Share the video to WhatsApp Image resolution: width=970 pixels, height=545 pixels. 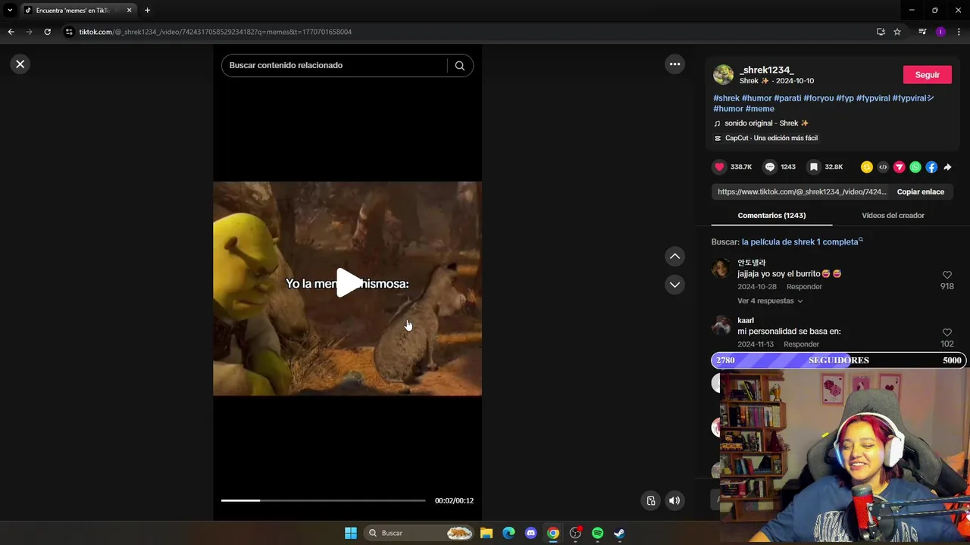click(x=915, y=167)
